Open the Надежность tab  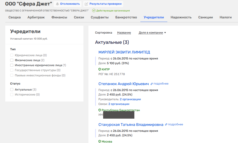[x=181, y=17]
